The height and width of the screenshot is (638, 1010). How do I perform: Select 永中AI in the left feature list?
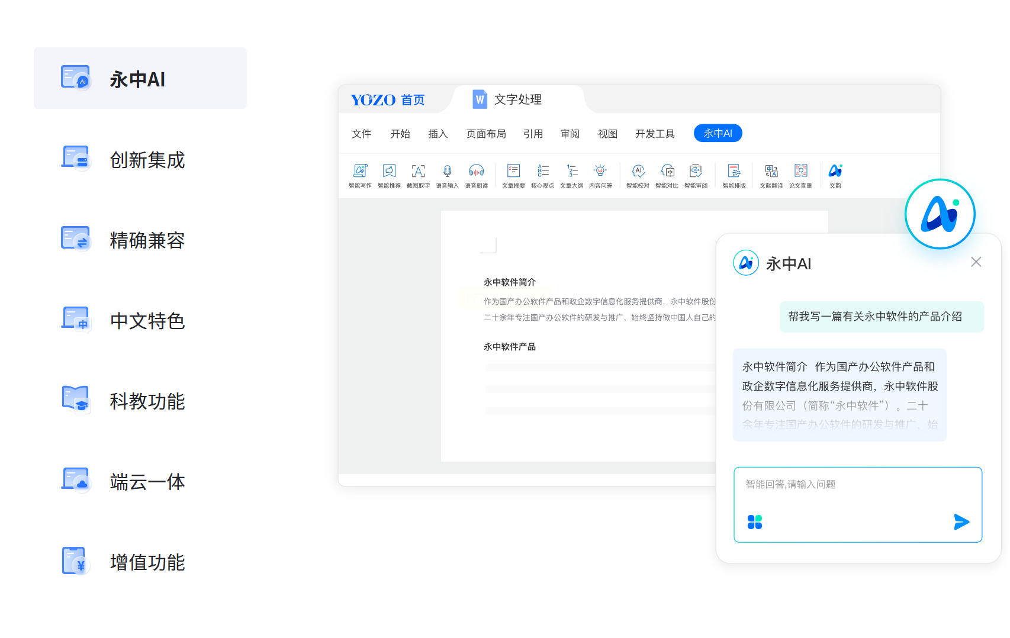pos(140,78)
